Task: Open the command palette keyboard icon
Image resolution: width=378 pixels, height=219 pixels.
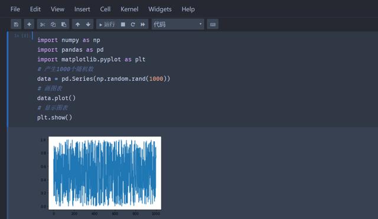Action: [213, 24]
